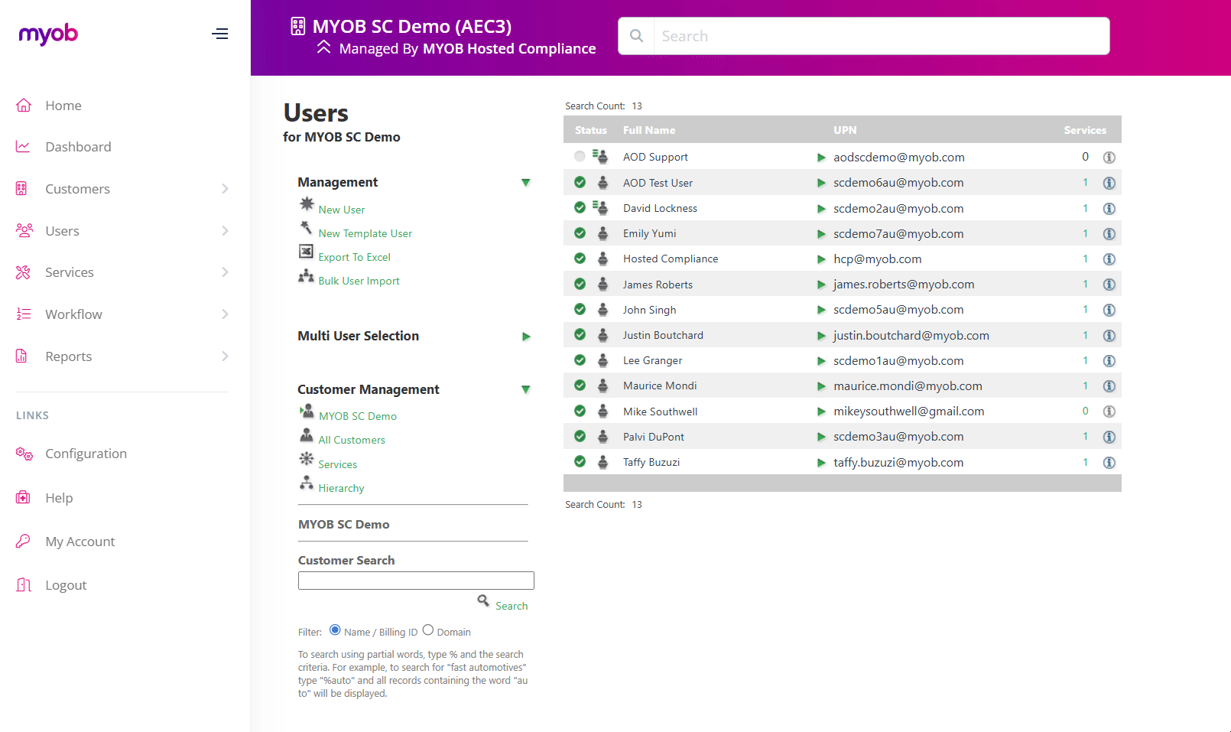Viewport: 1231px width, 732px height.
Task: Open the Services link under Customer Management
Action: point(337,464)
